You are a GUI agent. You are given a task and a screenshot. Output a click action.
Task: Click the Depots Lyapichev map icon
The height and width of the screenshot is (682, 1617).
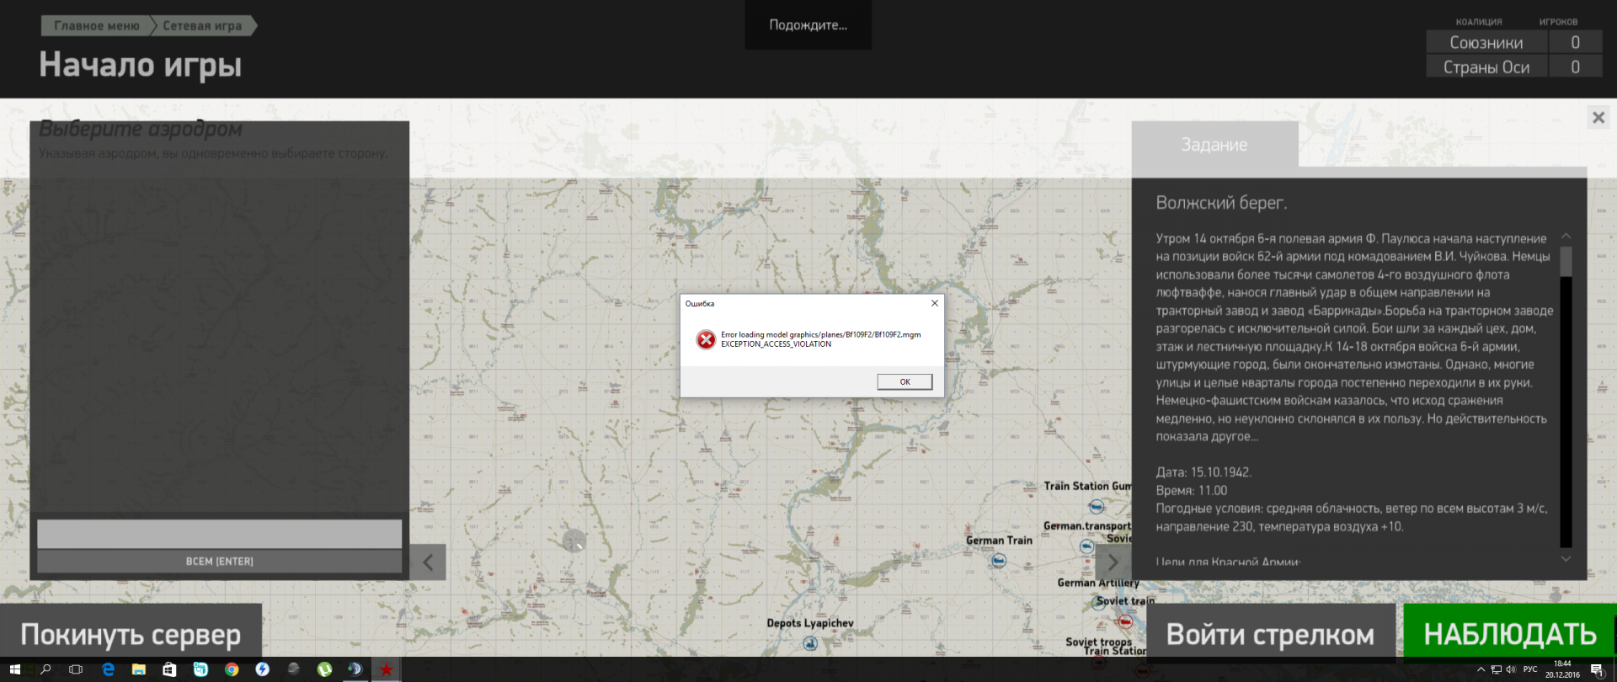[810, 643]
